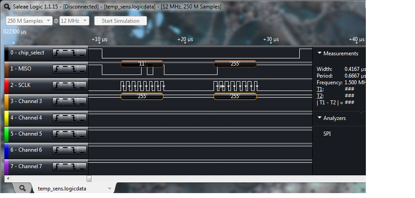
Task: Set high level trigger on Channel 3
Action: pyautogui.click(x=65, y=102)
